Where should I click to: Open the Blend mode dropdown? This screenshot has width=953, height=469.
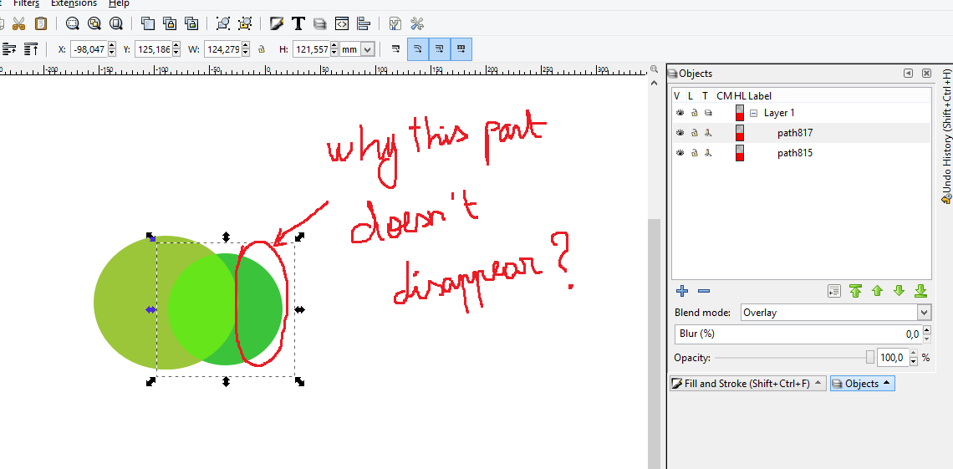(923, 313)
